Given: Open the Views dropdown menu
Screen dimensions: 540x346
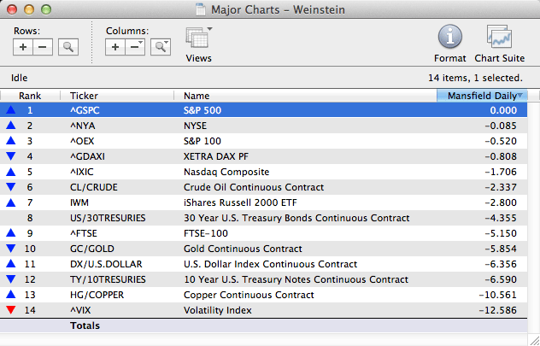Looking at the screenshot, I should pyautogui.click(x=198, y=41).
